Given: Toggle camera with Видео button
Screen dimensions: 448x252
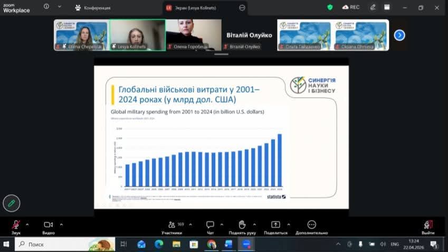Looking at the screenshot, I should tap(49, 225).
